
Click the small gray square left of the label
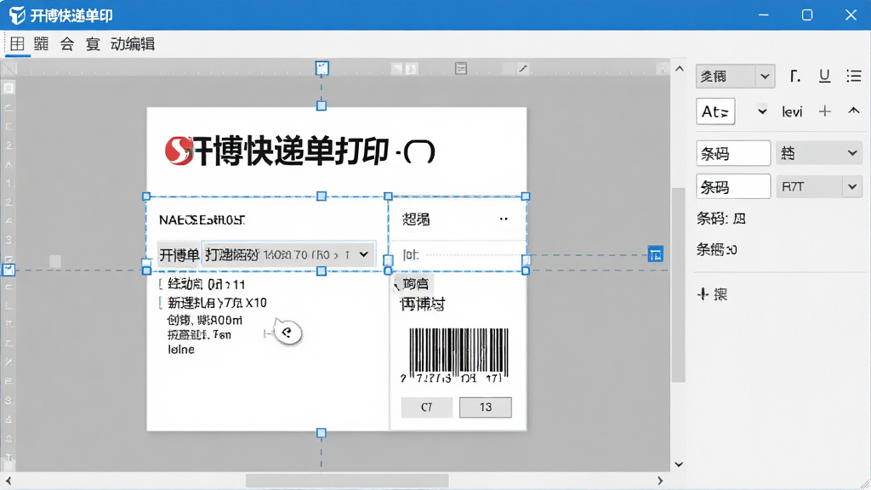(55, 261)
